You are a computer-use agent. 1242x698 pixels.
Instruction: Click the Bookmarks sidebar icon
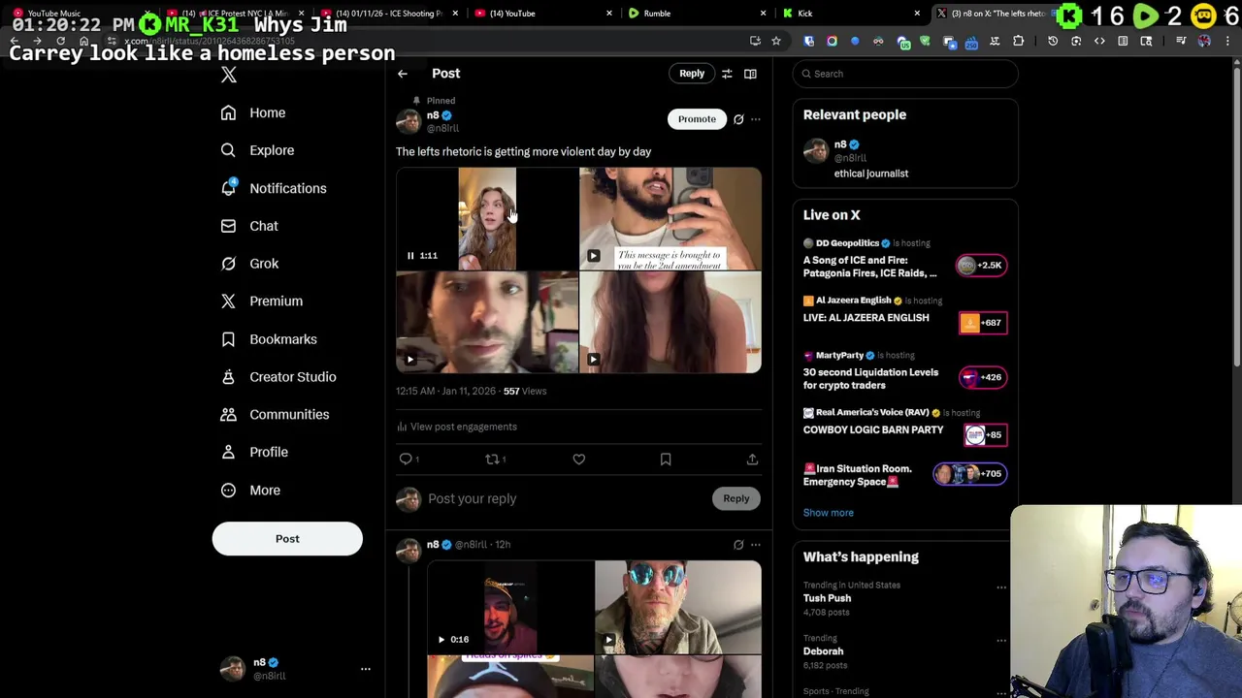click(x=228, y=339)
